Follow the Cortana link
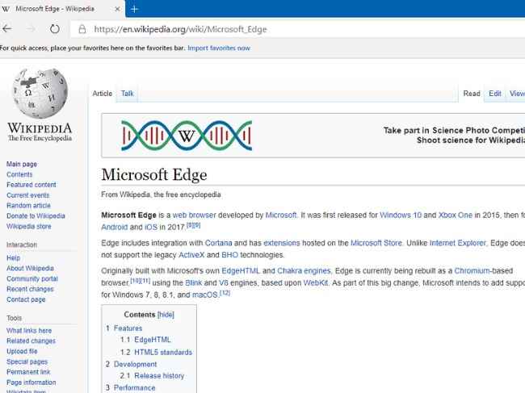This screenshot has height=393, width=525. point(218,243)
